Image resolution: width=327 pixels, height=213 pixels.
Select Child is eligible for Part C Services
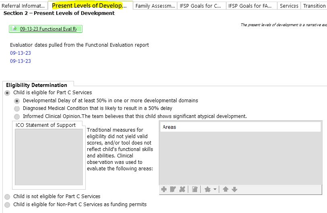pos(7,93)
